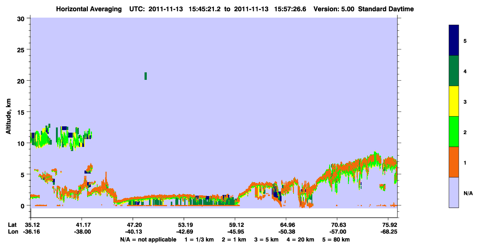Click the y-axis tick label 25
Screen dimensions: 488x250
(21, 49)
